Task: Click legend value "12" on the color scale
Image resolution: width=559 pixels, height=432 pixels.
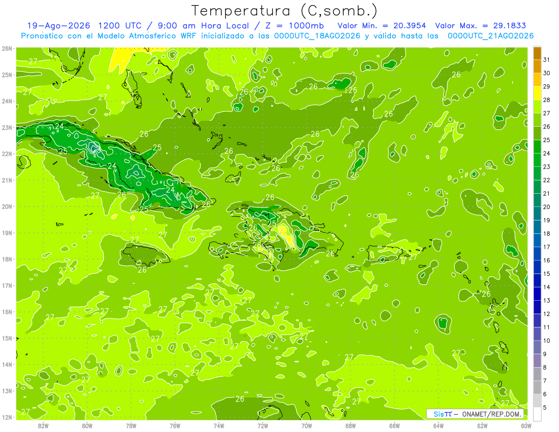Action: 546,314
